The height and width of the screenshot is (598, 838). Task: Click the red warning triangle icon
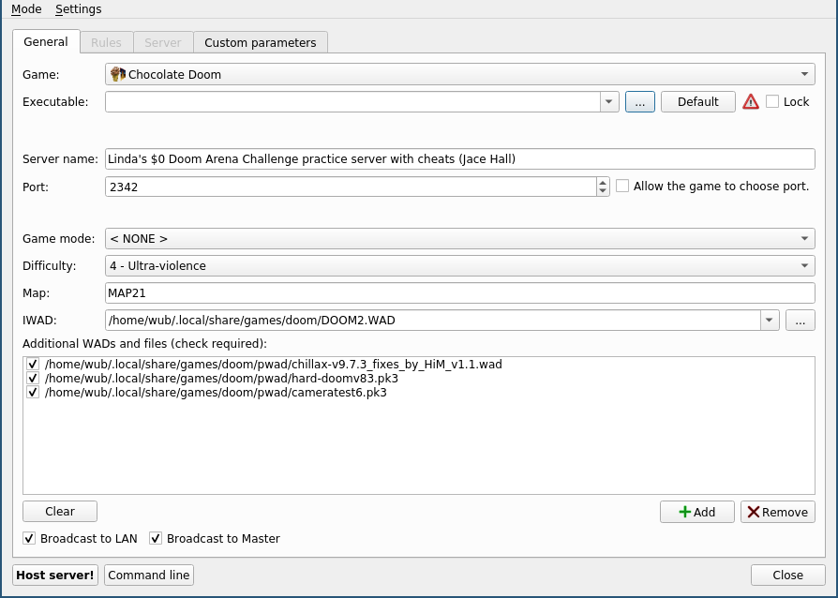751,102
